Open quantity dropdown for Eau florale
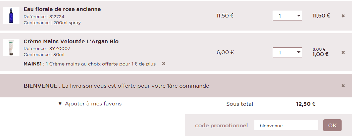 click(288, 16)
